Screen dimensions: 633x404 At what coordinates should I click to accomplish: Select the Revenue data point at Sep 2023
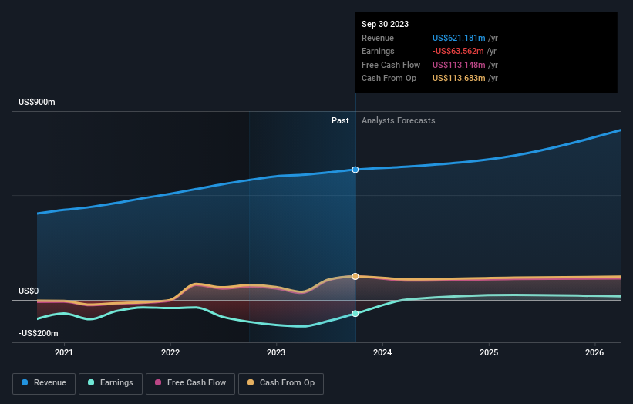(355, 170)
